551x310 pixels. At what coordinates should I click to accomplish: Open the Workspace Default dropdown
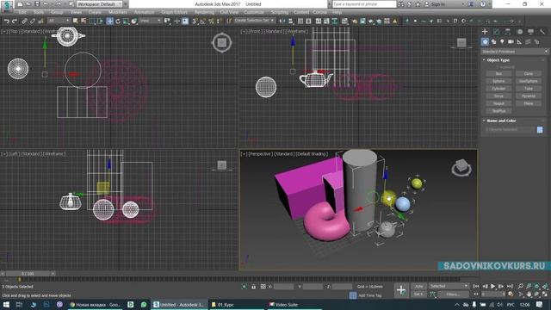coord(100,4)
